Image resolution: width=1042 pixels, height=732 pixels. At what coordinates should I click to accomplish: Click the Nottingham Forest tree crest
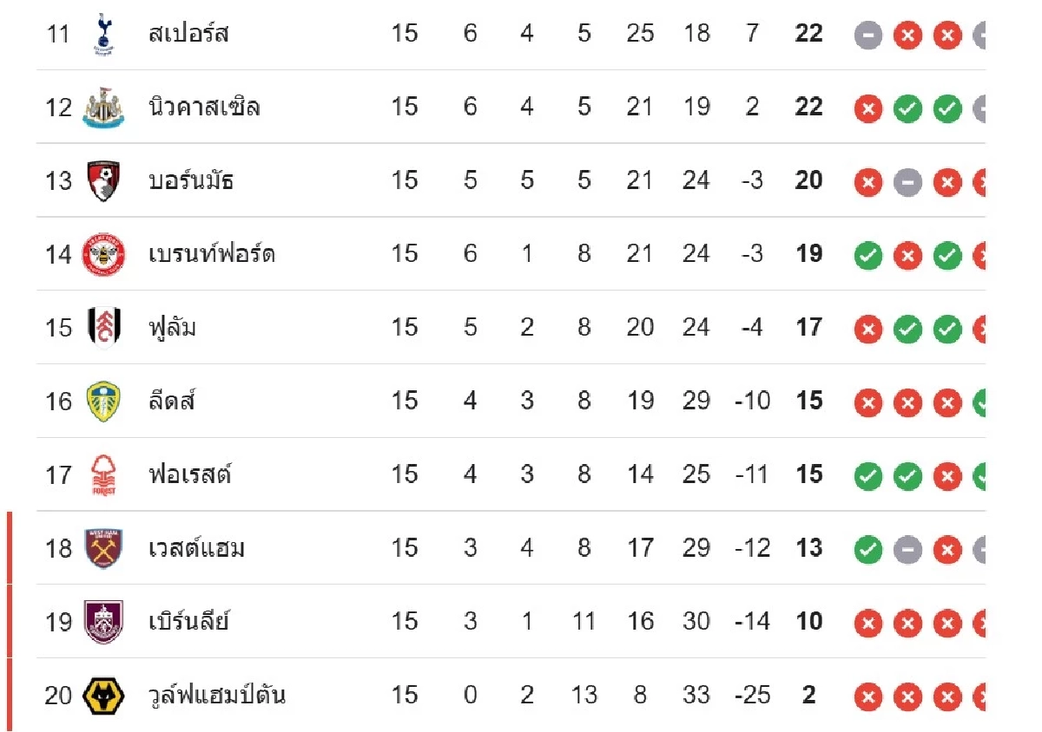pos(103,475)
